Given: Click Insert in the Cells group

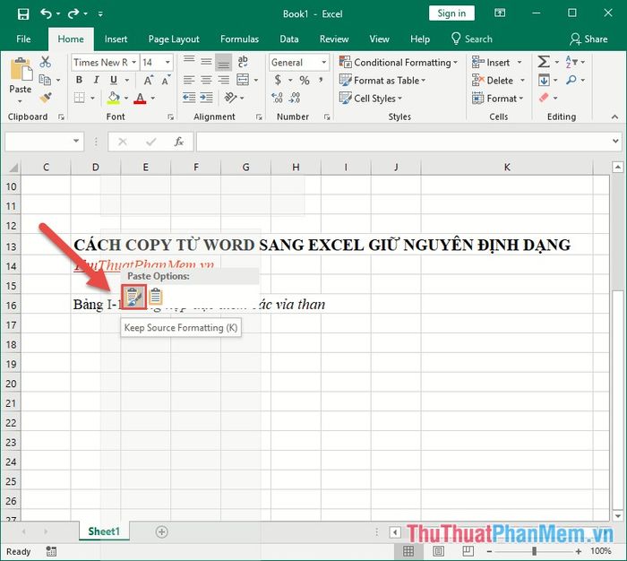Looking at the screenshot, I should pos(496,63).
